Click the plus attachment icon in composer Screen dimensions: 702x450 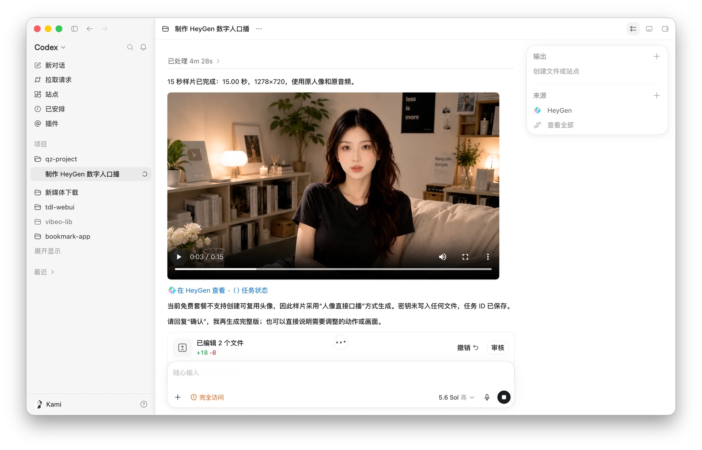click(x=178, y=397)
